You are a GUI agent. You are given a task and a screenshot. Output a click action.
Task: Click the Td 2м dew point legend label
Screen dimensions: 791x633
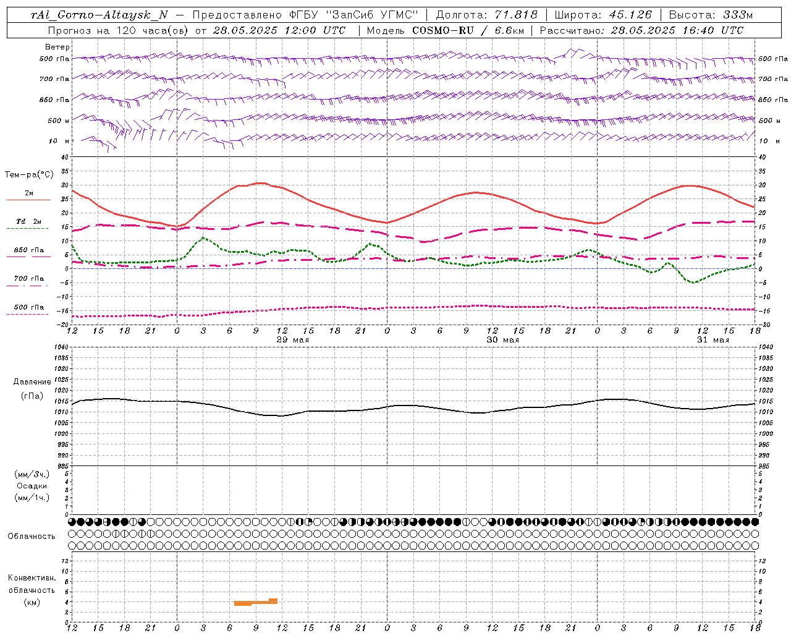tap(29, 221)
